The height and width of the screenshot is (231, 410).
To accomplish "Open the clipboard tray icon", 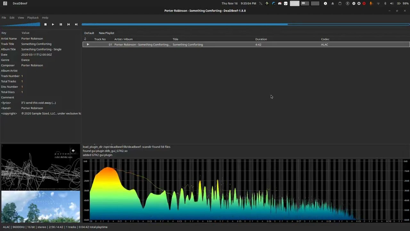I will [340, 4].
